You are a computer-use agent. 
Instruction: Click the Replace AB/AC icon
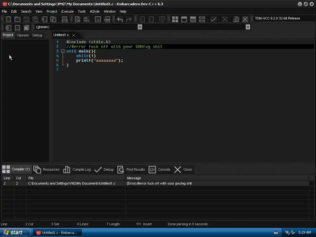point(86,19)
